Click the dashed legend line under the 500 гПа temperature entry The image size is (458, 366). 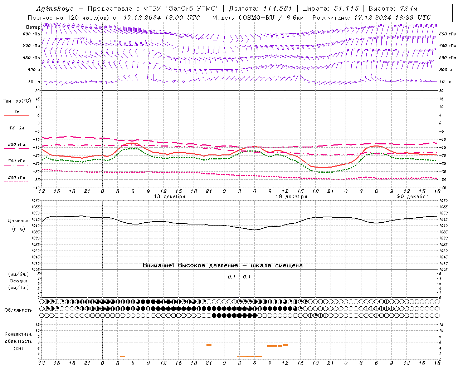pos(16,182)
